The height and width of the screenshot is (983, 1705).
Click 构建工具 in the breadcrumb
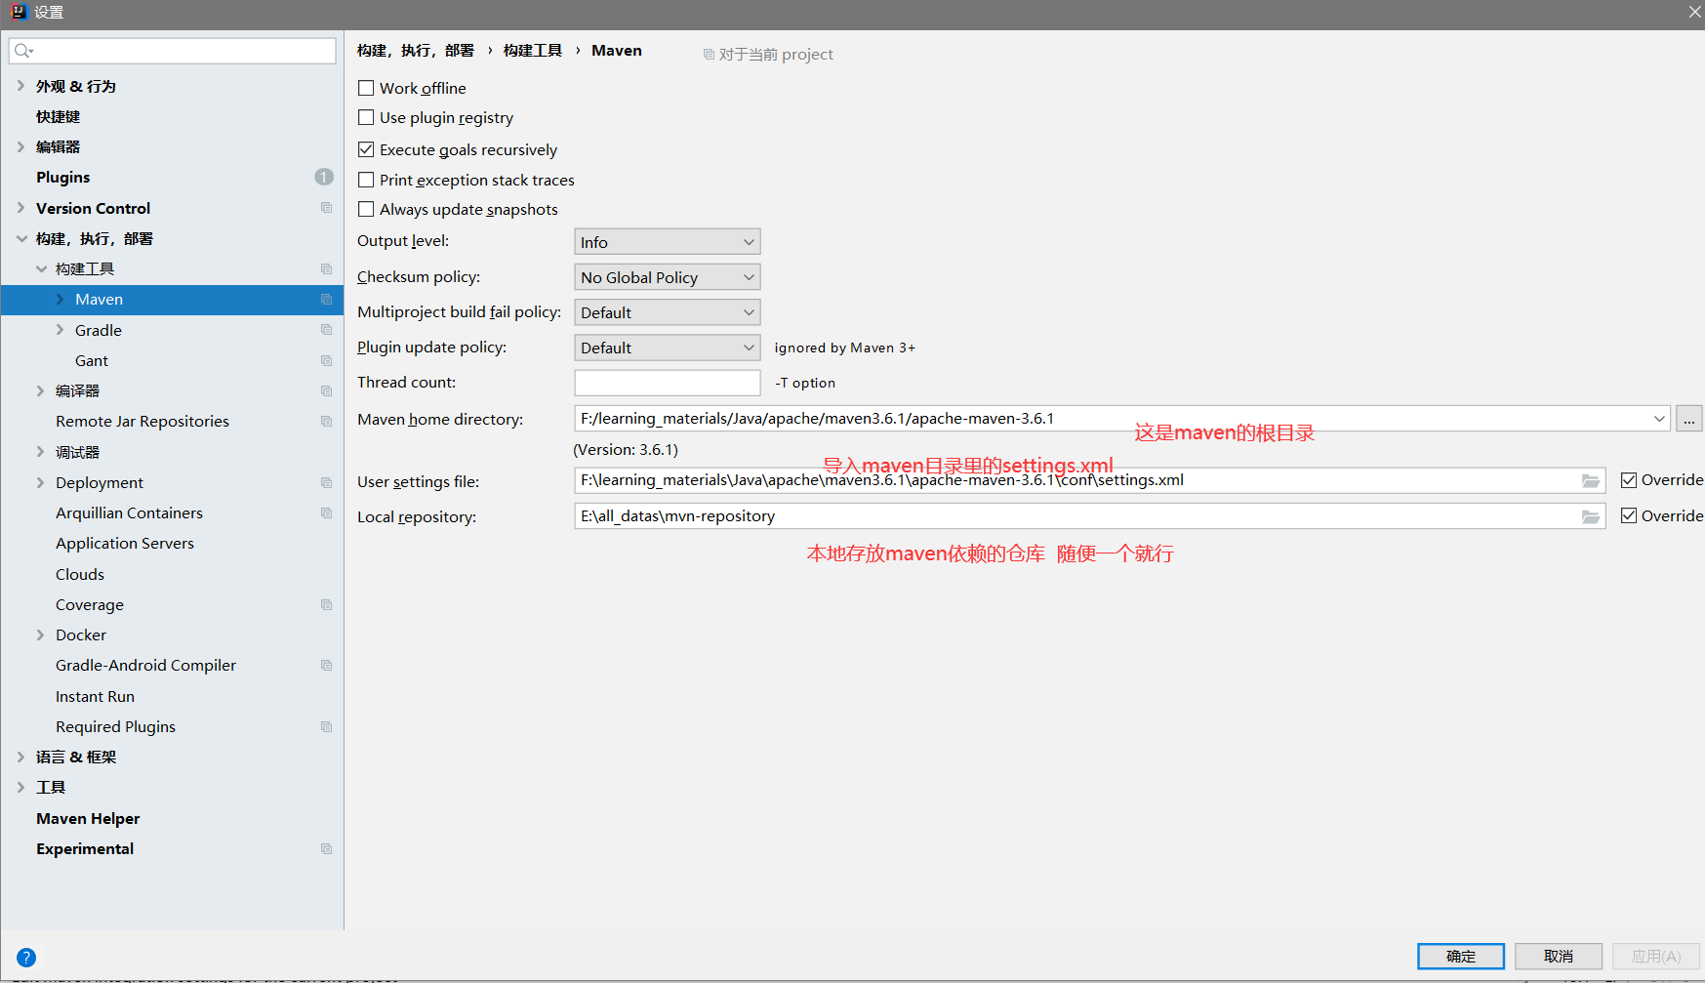(533, 51)
